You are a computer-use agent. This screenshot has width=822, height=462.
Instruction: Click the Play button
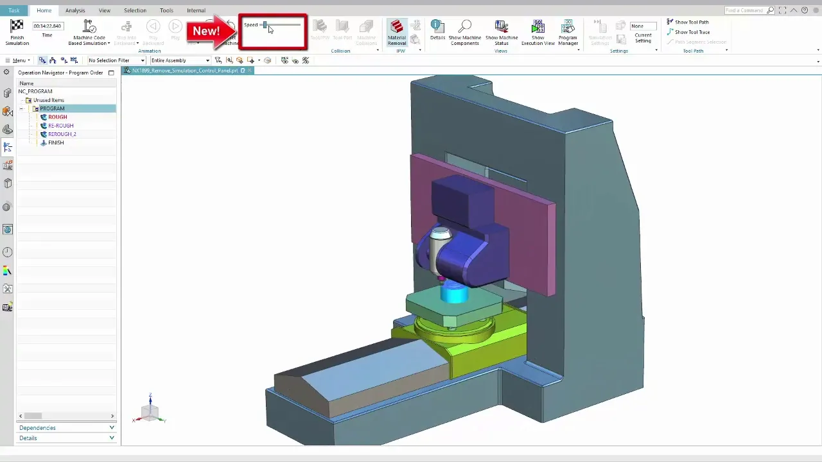coord(175,30)
